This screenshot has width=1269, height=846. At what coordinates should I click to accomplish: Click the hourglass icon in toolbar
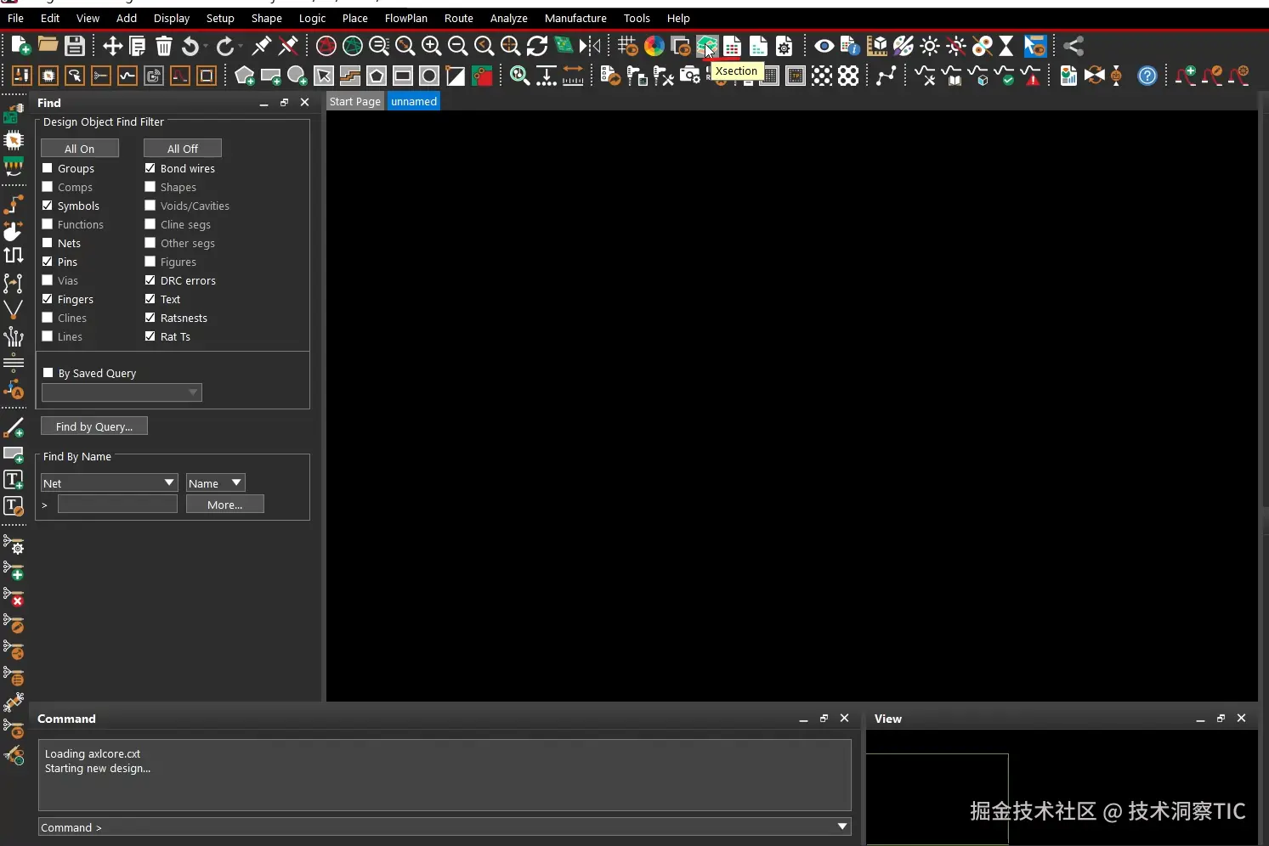(1006, 46)
